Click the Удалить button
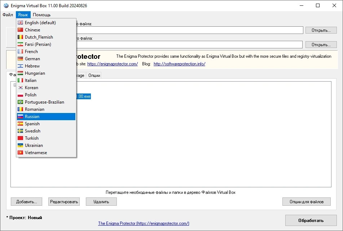343x231 pixels. (x=101, y=202)
